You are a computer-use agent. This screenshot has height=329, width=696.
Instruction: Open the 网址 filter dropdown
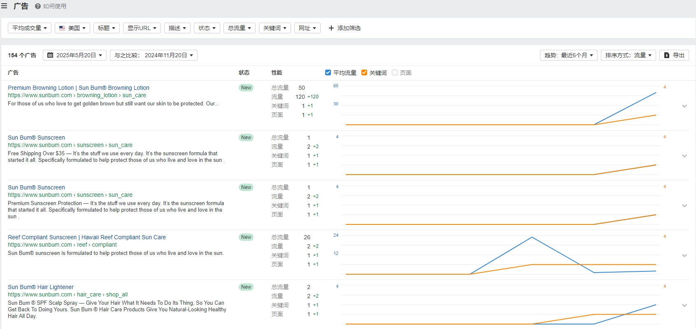(x=307, y=28)
